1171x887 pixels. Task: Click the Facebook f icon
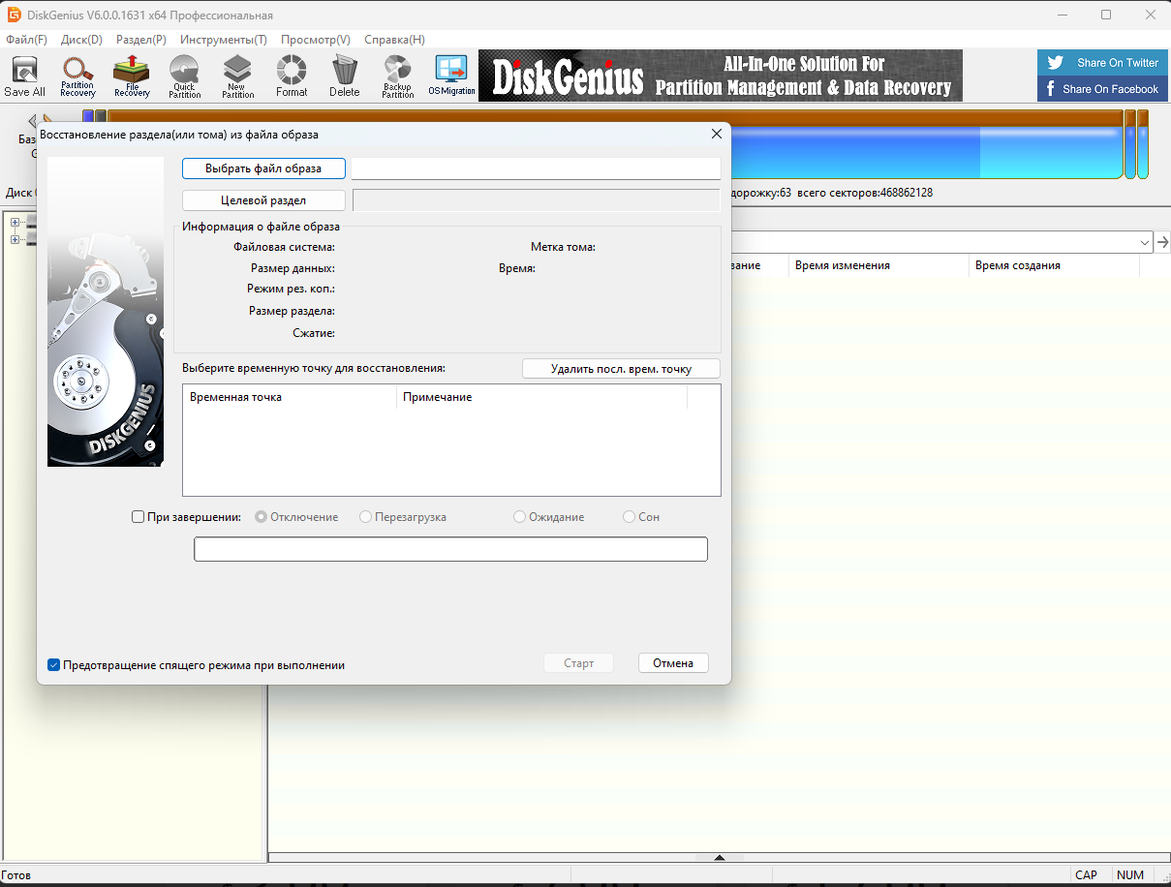(1051, 89)
